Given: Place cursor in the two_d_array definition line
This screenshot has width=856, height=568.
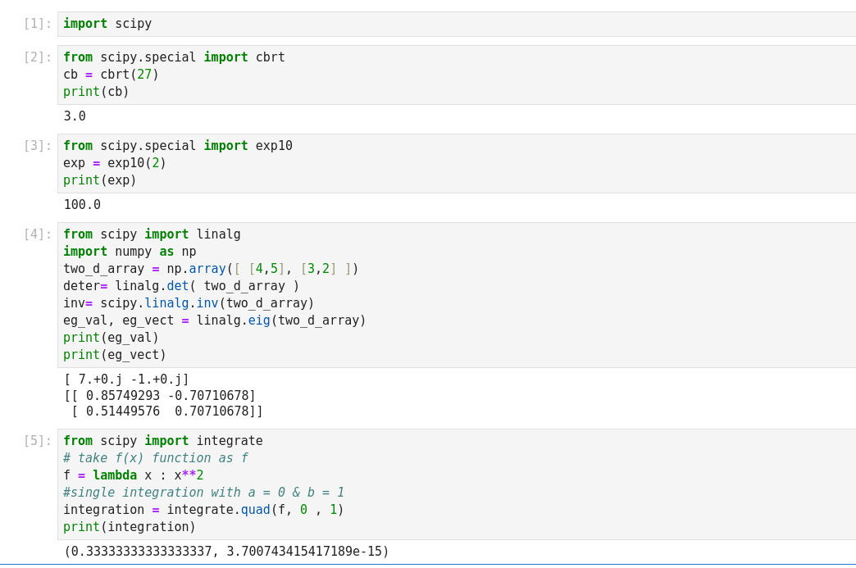Looking at the screenshot, I should [211, 269].
